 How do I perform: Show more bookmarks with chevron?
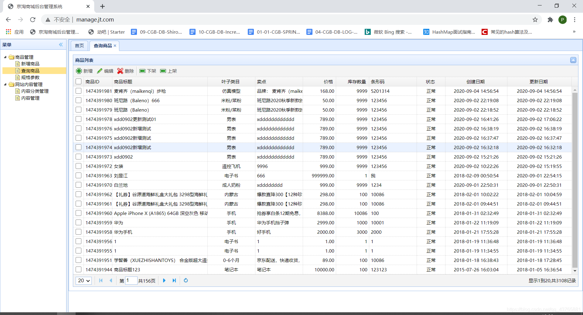click(x=574, y=32)
